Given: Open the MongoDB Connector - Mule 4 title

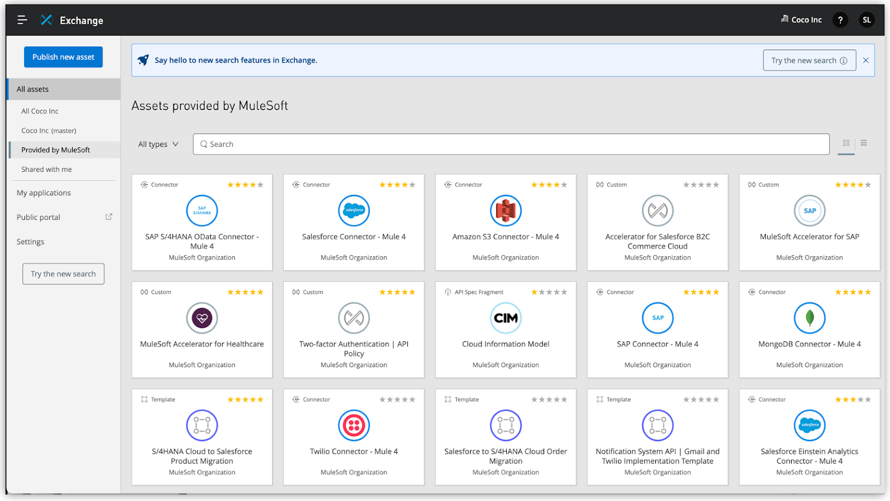Looking at the screenshot, I should (x=809, y=344).
